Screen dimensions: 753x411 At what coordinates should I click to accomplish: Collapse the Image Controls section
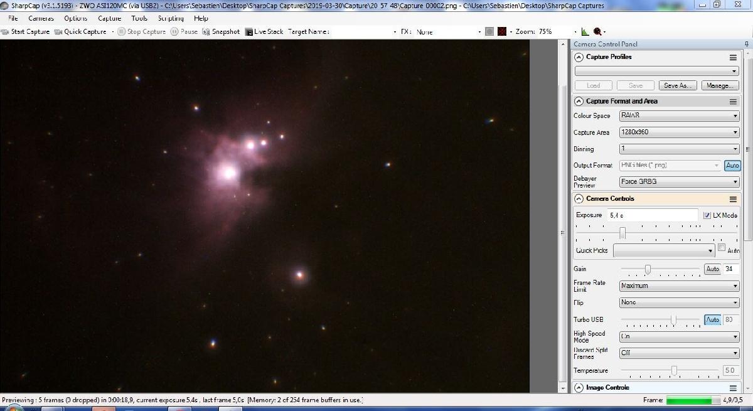click(x=579, y=388)
